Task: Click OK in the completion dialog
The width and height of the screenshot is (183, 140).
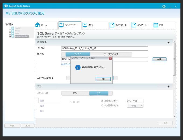Action: click(103, 79)
